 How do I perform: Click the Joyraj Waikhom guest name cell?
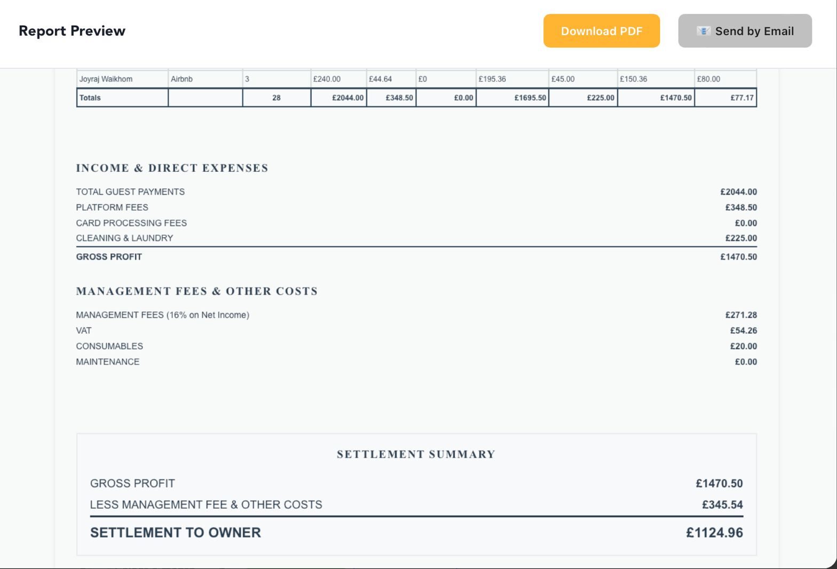[x=106, y=79]
